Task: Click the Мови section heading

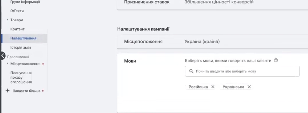Action: tap(130, 61)
